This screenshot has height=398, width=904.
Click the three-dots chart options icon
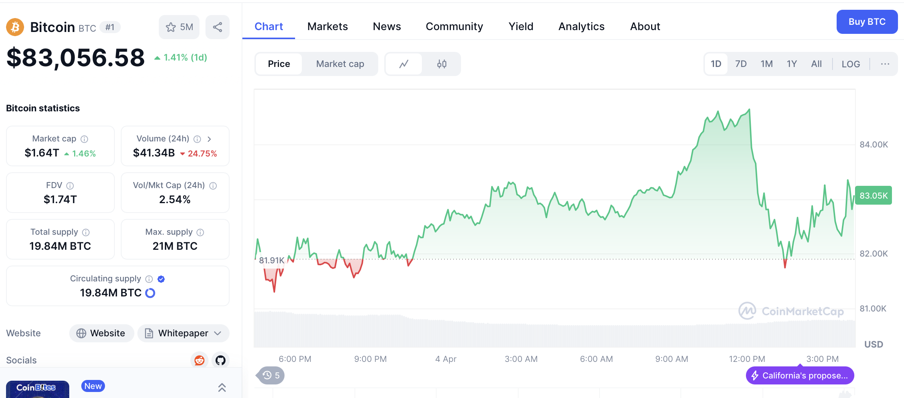point(885,64)
